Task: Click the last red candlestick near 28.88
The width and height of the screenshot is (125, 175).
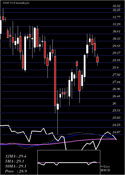Action: [97, 59]
